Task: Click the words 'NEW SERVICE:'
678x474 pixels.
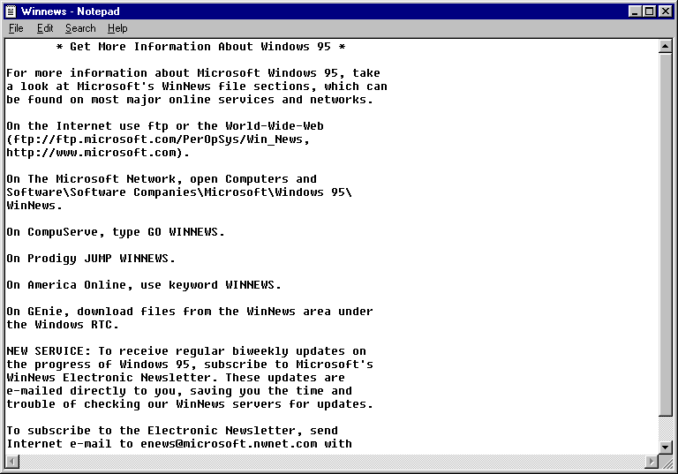Action: click(49, 351)
